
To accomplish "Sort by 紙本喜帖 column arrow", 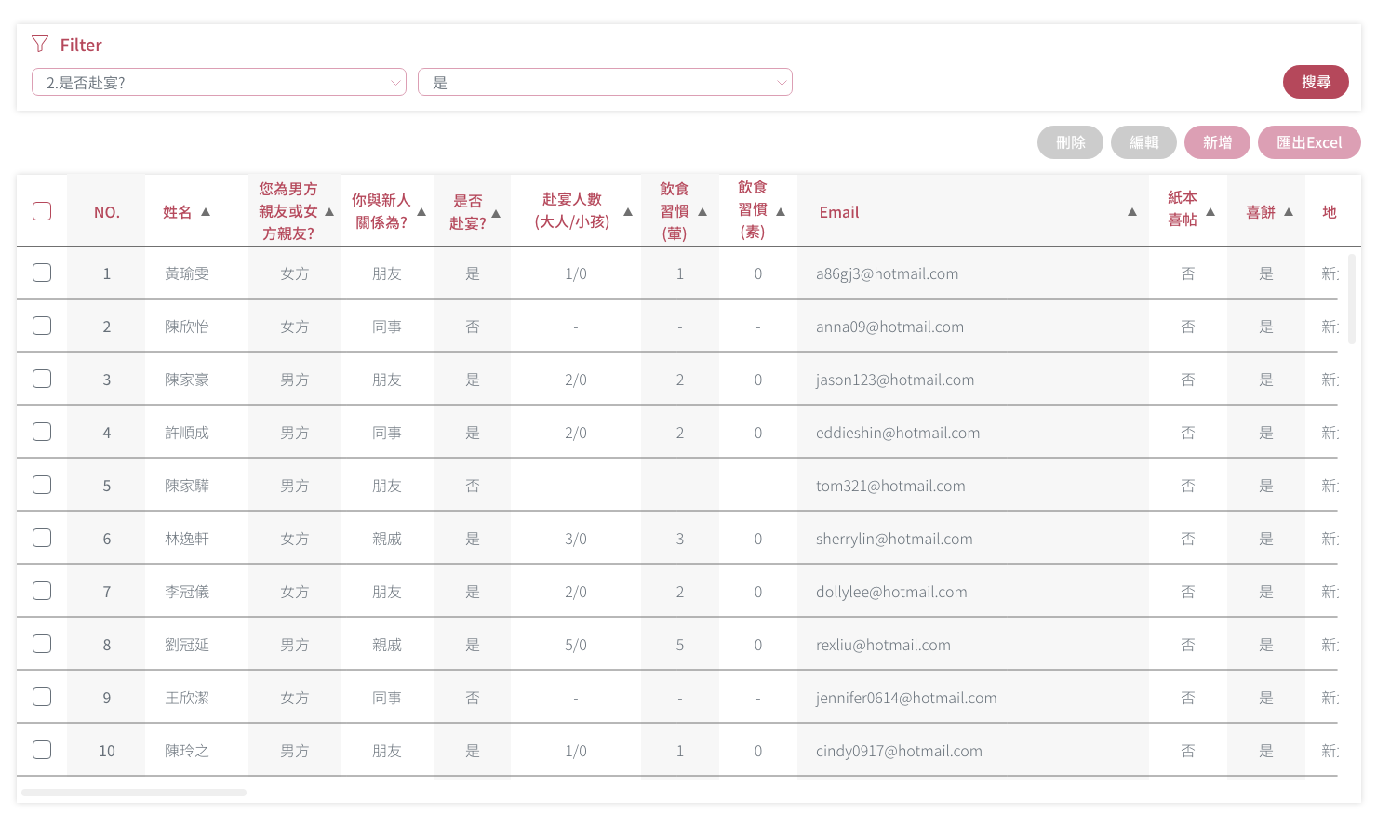I will [1210, 212].
